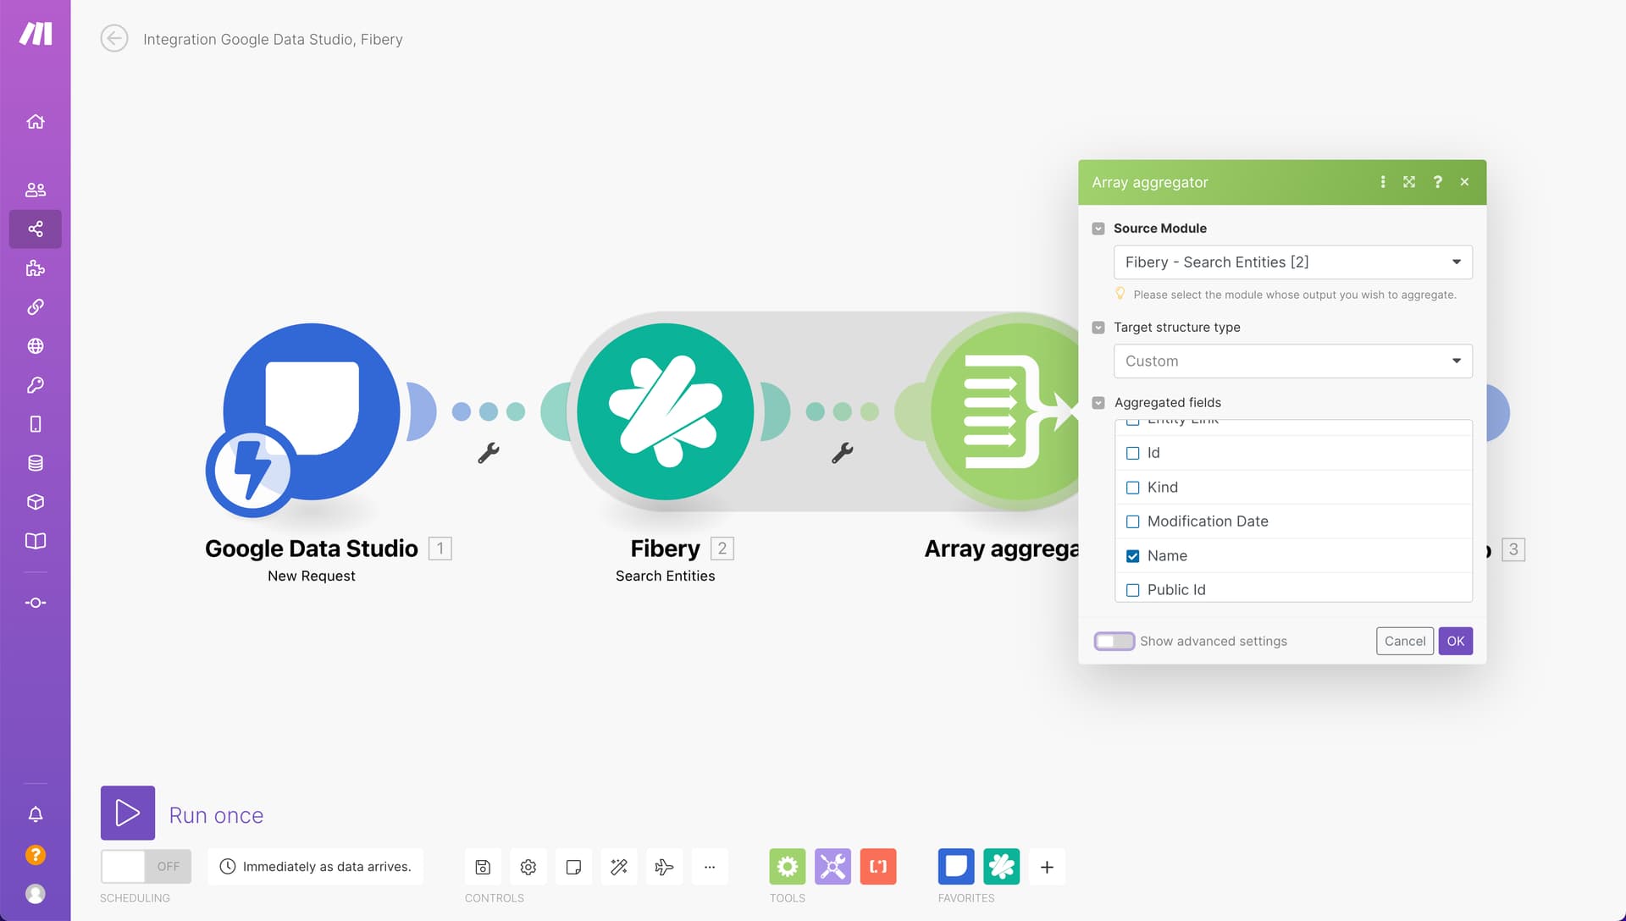Expand the Array aggregator dialog fullscreen
This screenshot has width=1626, height=921.
pyautogui.click(x=1409, y=182)
